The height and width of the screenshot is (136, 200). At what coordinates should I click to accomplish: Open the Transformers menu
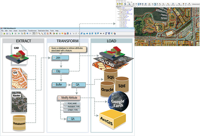point(32,30)
